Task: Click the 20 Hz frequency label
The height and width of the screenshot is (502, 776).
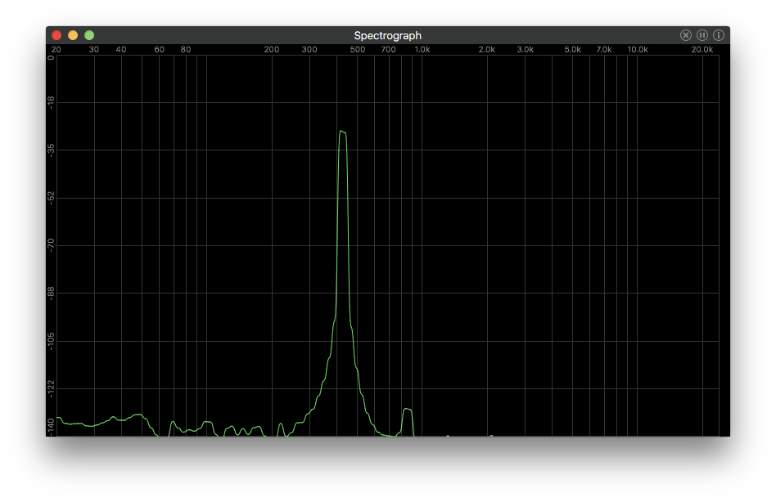Action: (x=56, y=49)
